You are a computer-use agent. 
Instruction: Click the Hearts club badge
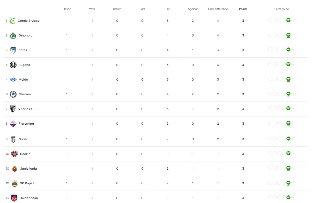coord(14,154)
